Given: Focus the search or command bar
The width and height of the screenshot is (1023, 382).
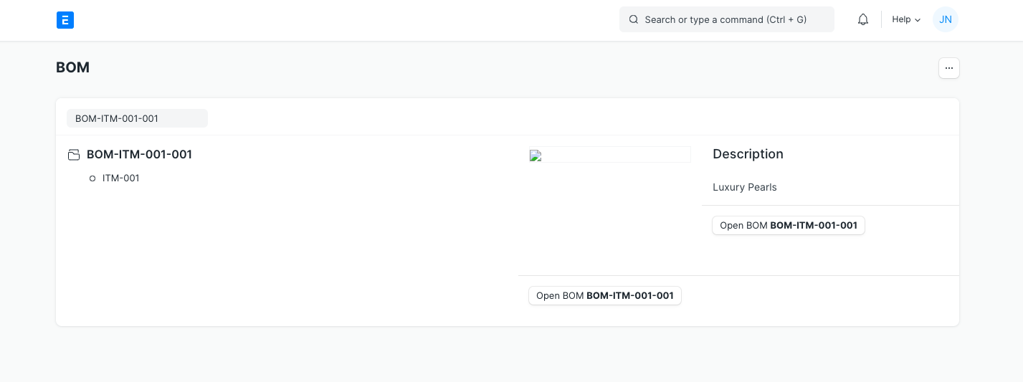Looking at the screenshot, I should tap(726, 19).
